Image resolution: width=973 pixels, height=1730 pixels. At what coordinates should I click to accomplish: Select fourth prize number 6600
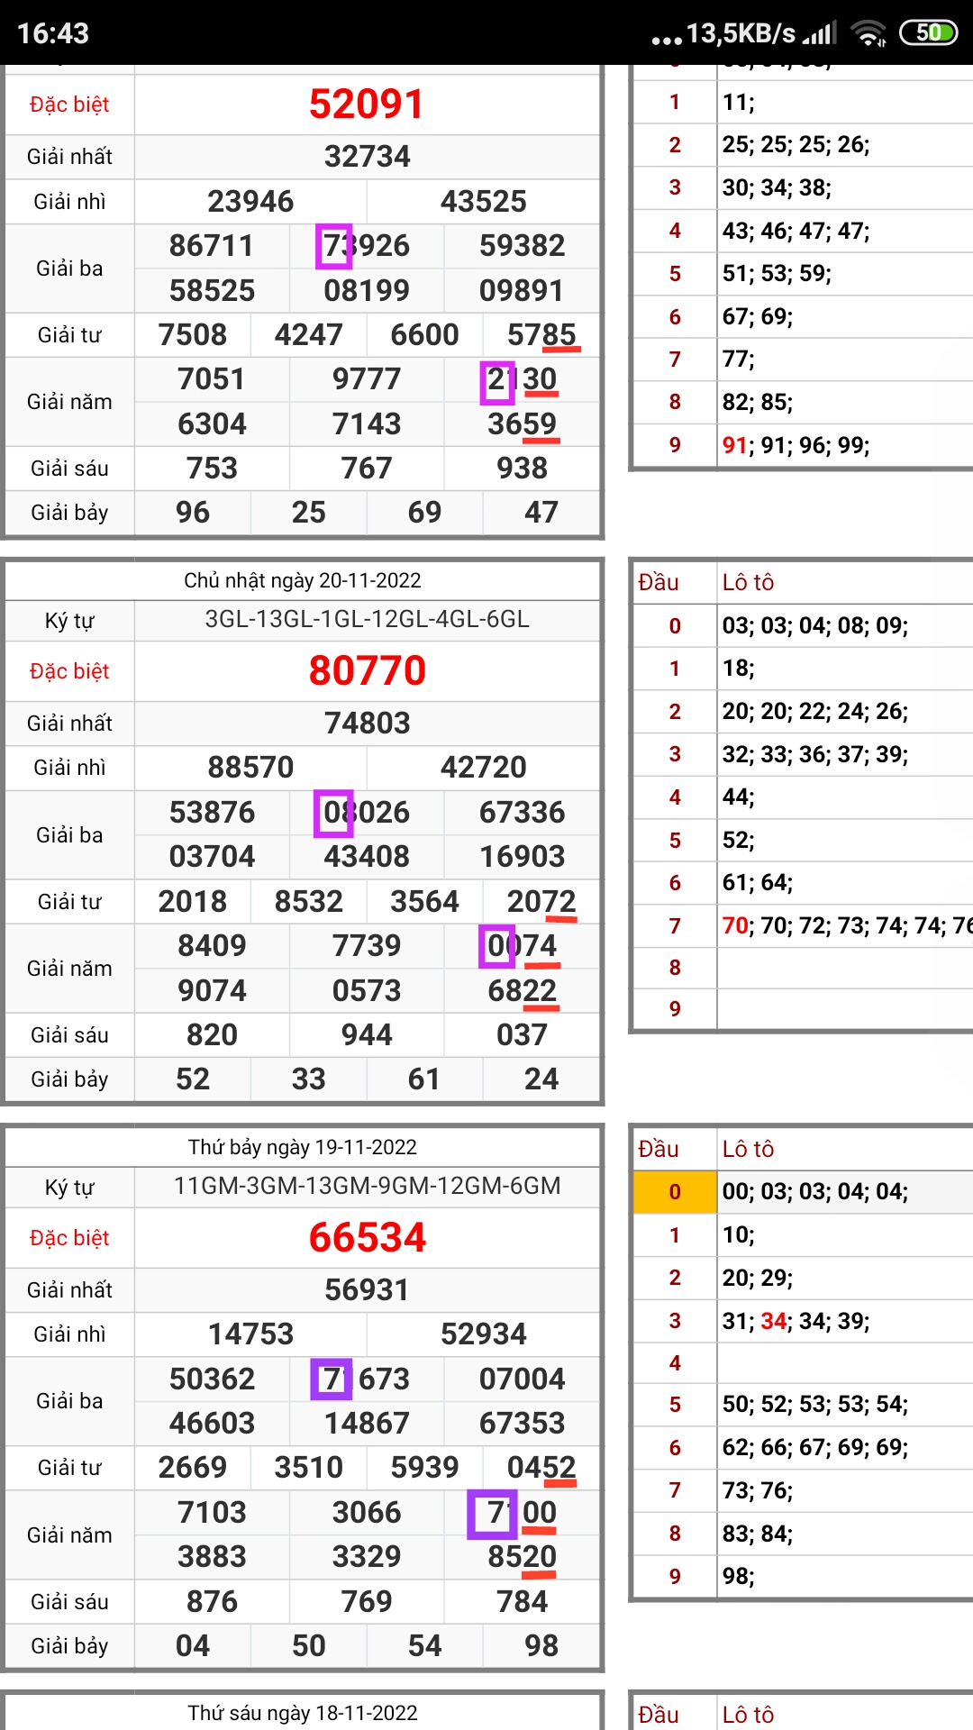pos(424,335)
